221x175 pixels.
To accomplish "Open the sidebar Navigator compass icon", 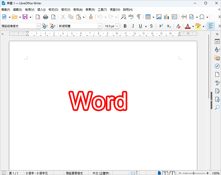I will (217, 66).
